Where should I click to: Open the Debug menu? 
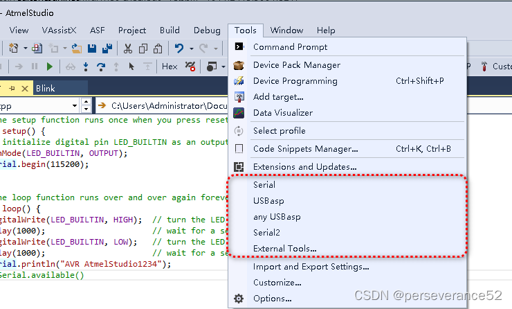click(207, 30)
